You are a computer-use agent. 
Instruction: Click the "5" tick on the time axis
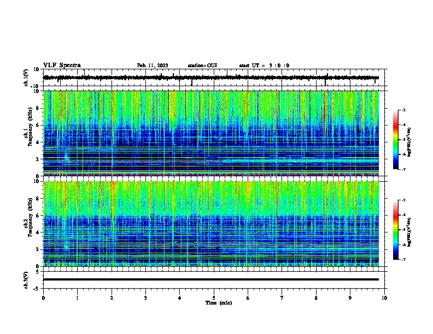[x=214, y=298]
